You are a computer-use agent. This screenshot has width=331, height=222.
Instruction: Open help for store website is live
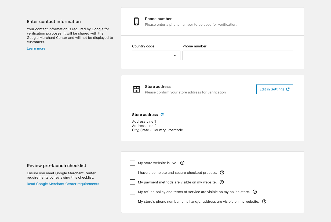point(182,163)
